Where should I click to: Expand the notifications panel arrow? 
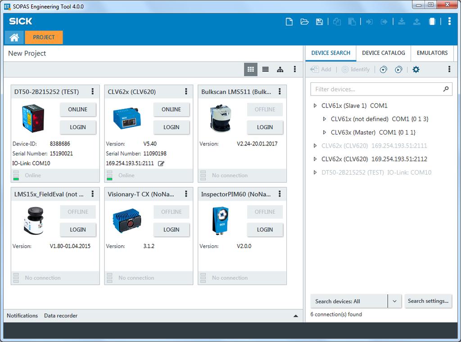[296, 316]
